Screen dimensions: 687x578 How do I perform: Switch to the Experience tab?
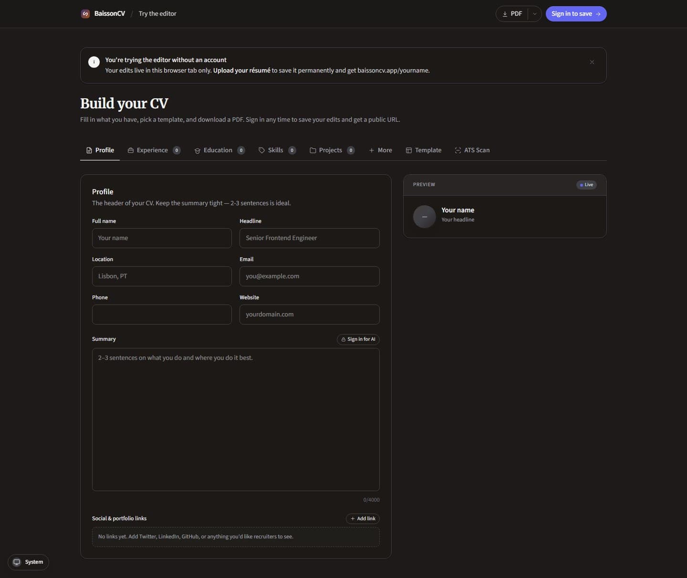pos(154,150)
